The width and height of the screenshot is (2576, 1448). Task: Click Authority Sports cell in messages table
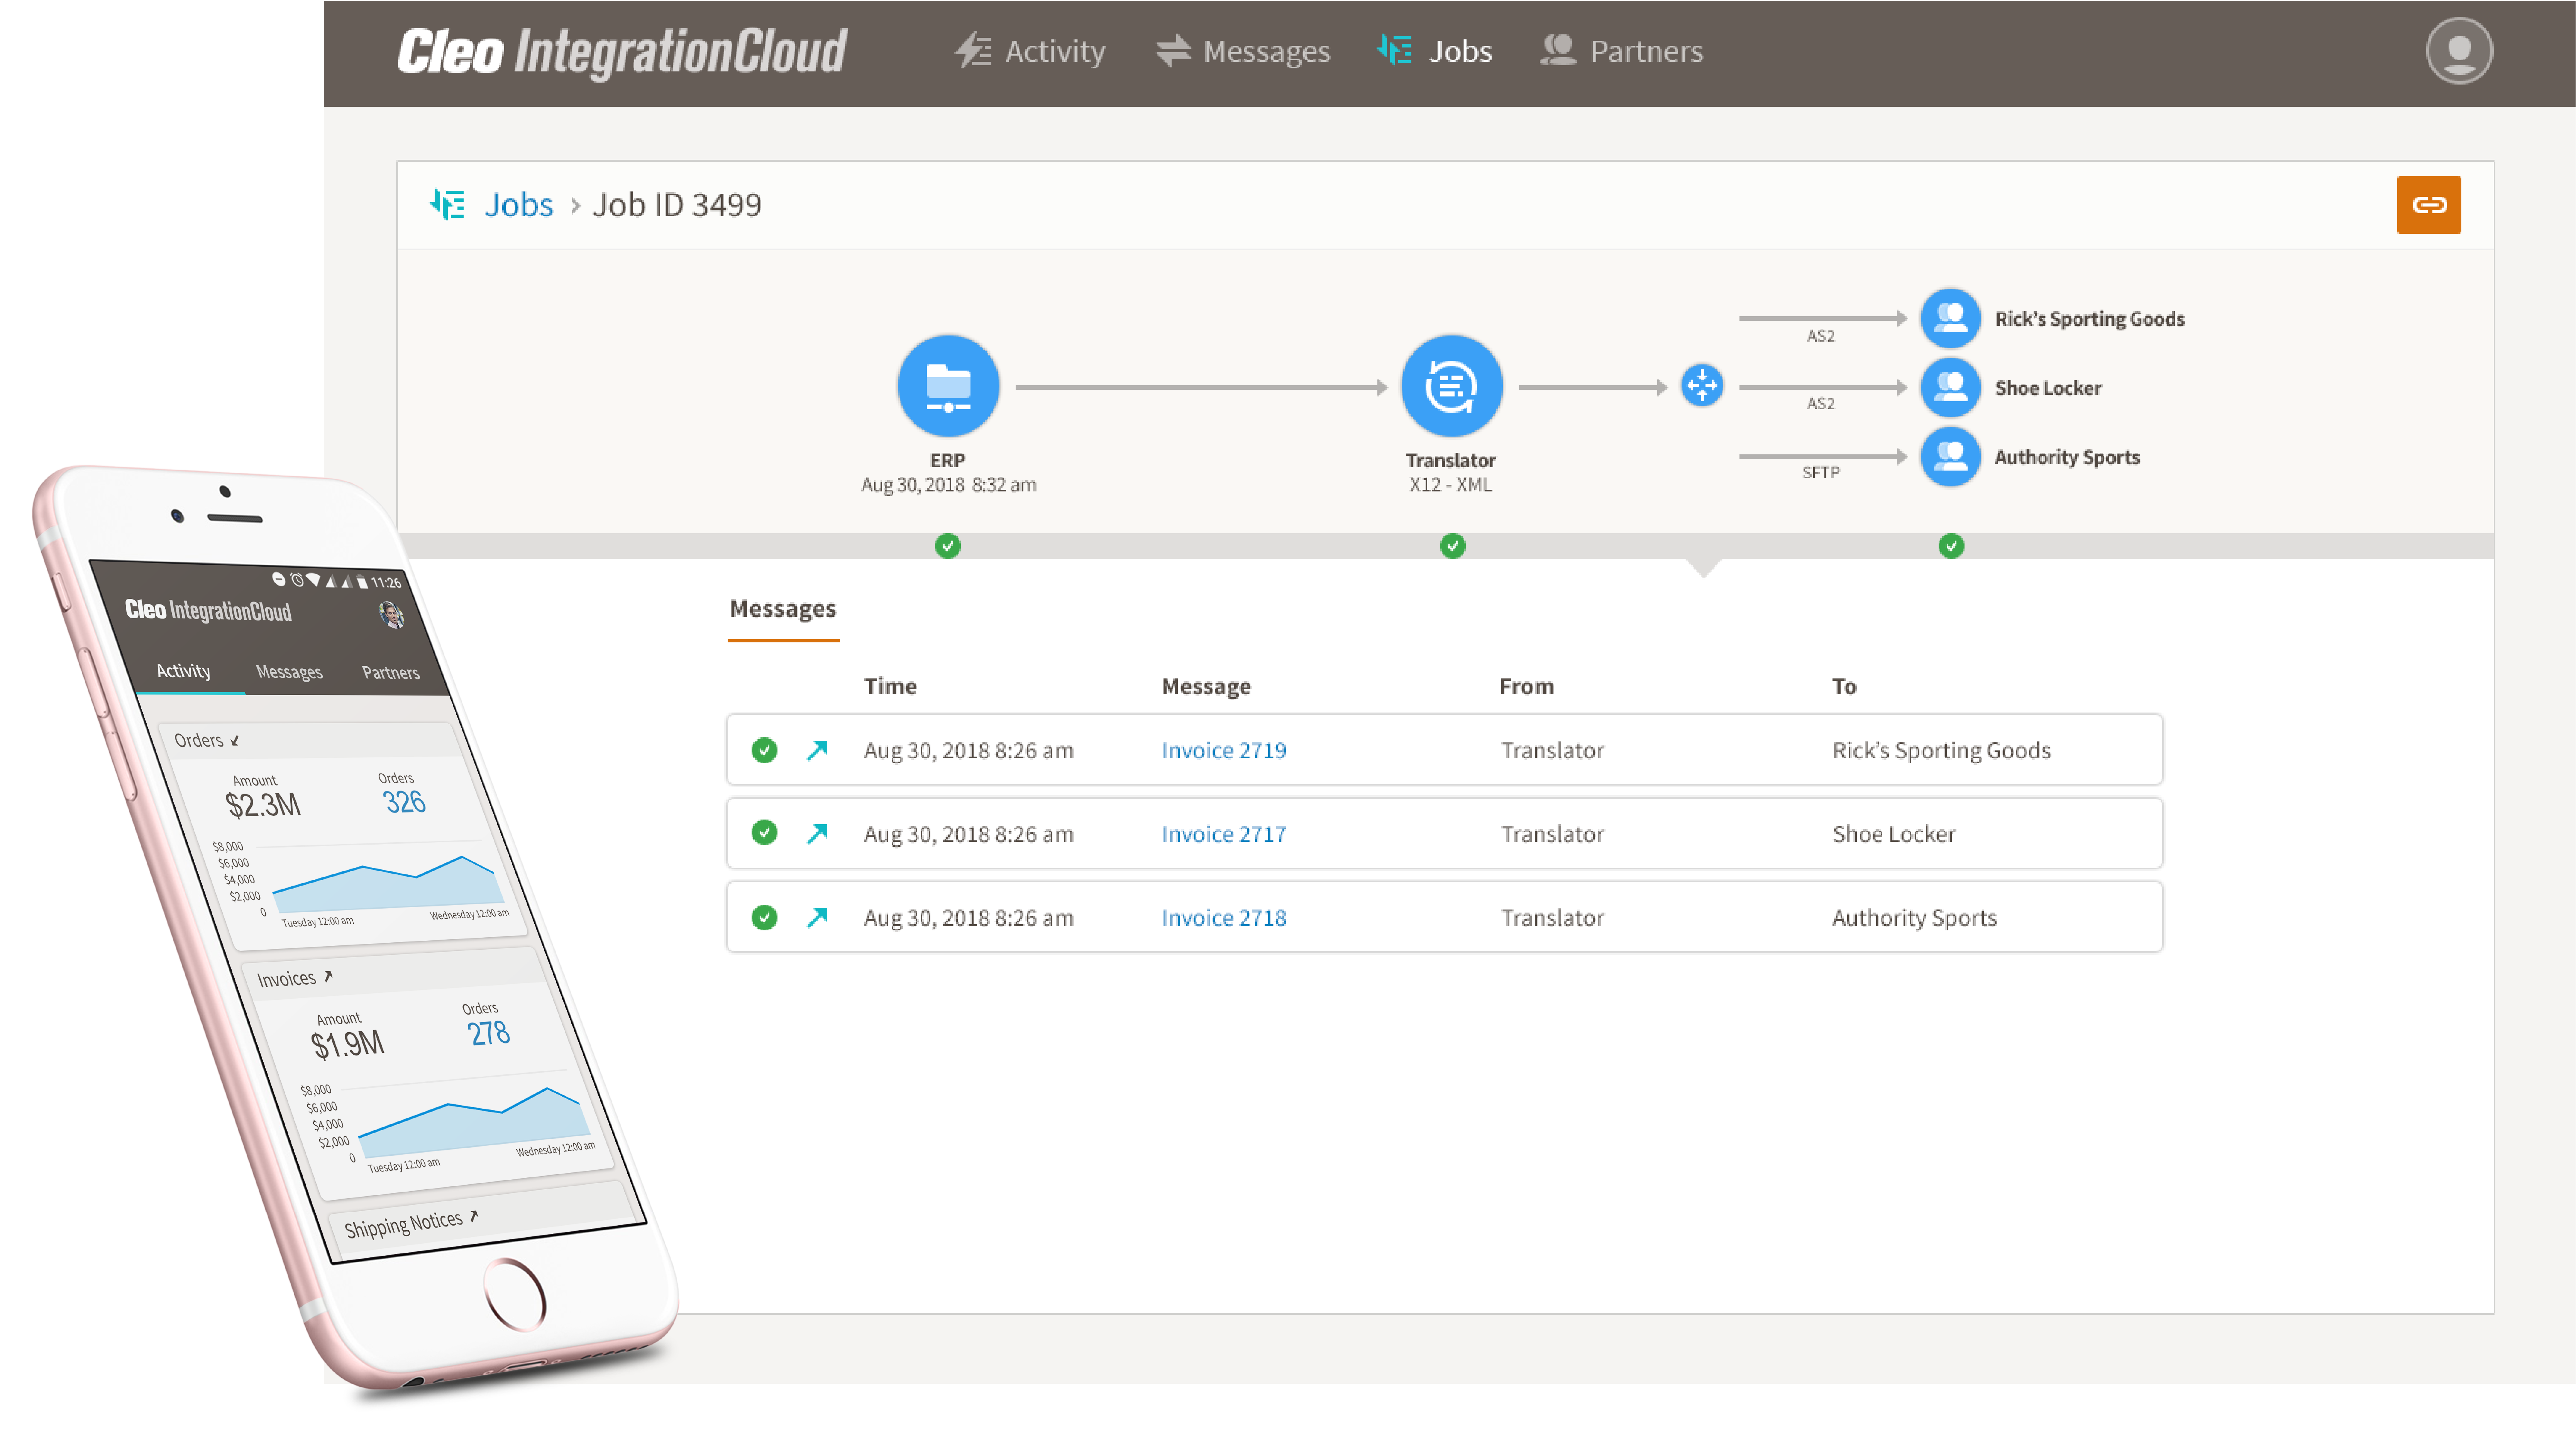click(1913, 918)
